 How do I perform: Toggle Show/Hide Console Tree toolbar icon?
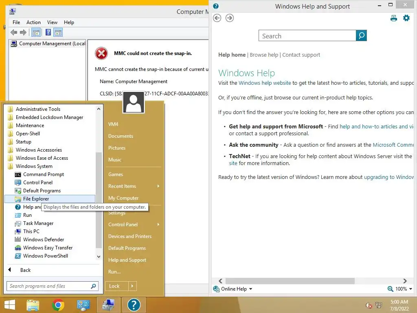[36, 33]
